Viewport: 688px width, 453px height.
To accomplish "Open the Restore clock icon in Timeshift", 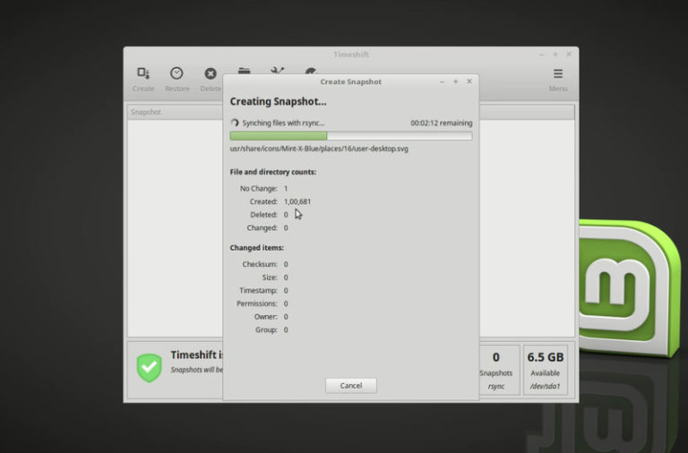I will pos(176,73).
